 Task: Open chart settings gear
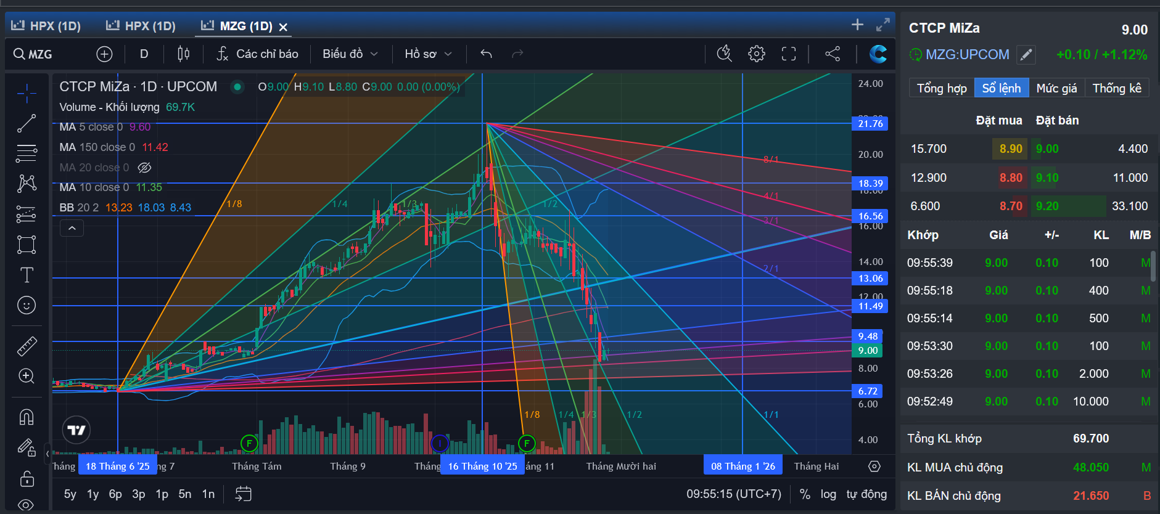tap(757, 54)
